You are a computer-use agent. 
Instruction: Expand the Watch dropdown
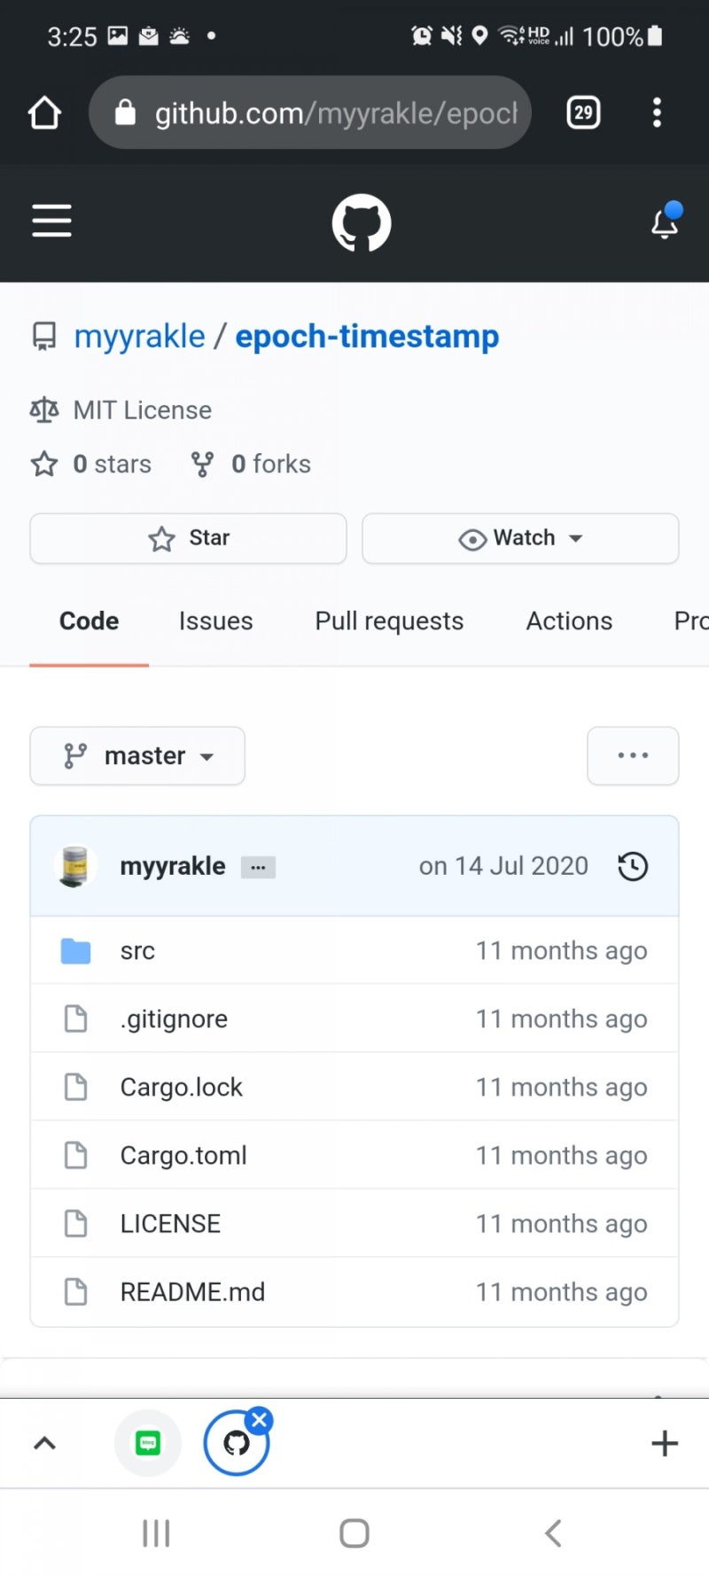click(x=520, y=538)
